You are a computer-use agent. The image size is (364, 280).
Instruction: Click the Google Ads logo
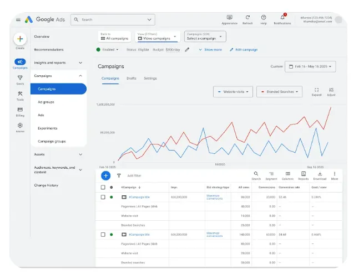pos(45,19)
